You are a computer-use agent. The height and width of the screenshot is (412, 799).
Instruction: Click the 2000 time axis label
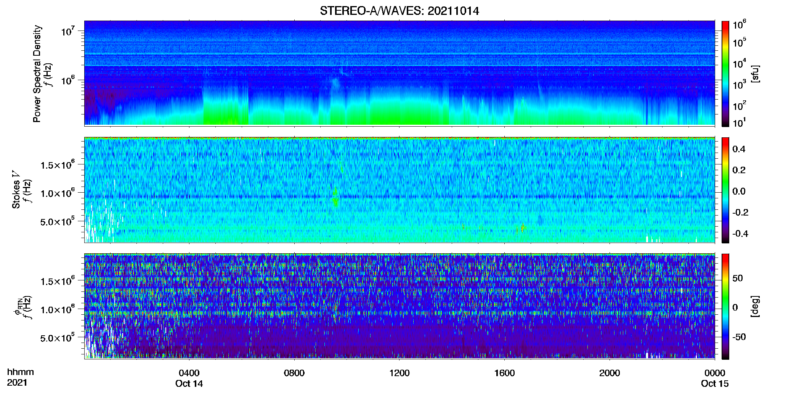point(610,373)
